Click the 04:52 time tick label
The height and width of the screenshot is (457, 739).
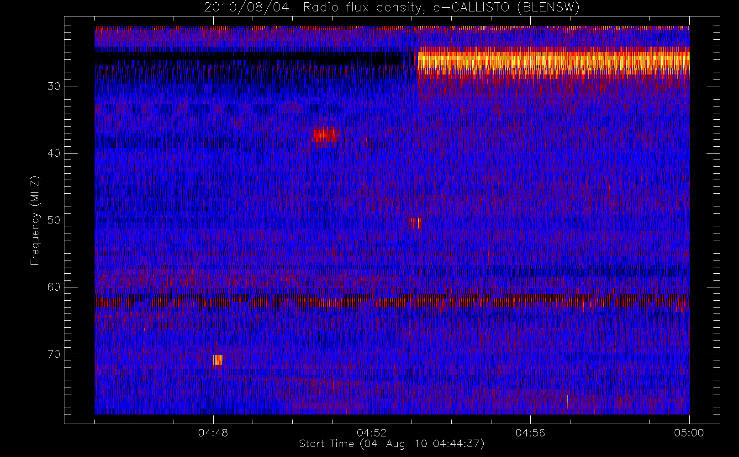click(x=372, y=433)
